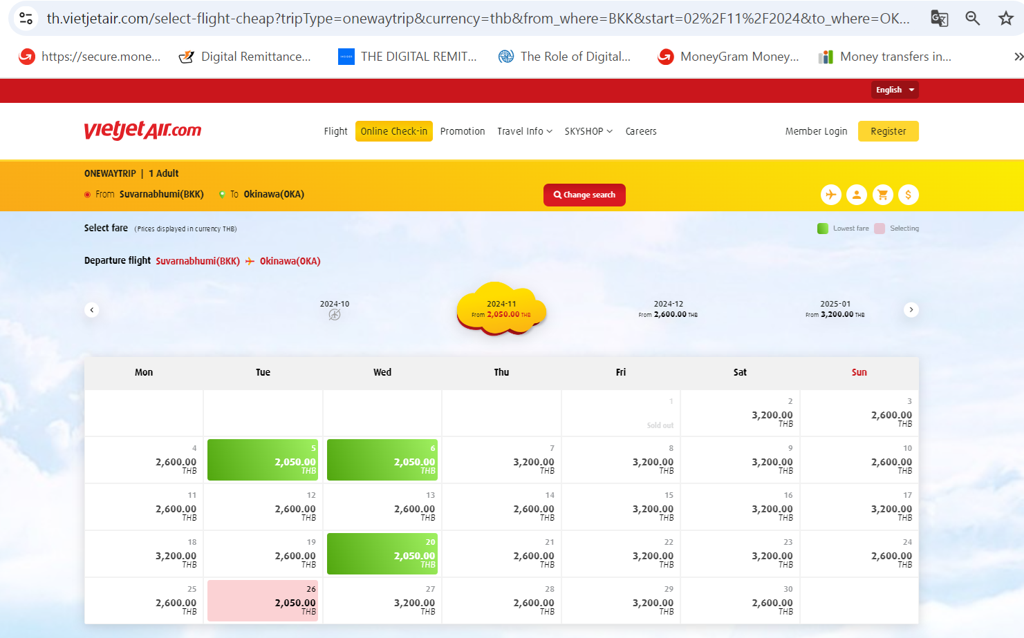Select November 8 fare 3,200.00
The image size is (1024, 638).
click(621, 460)
